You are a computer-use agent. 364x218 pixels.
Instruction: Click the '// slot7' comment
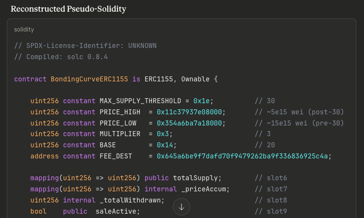tap(271, 189)
